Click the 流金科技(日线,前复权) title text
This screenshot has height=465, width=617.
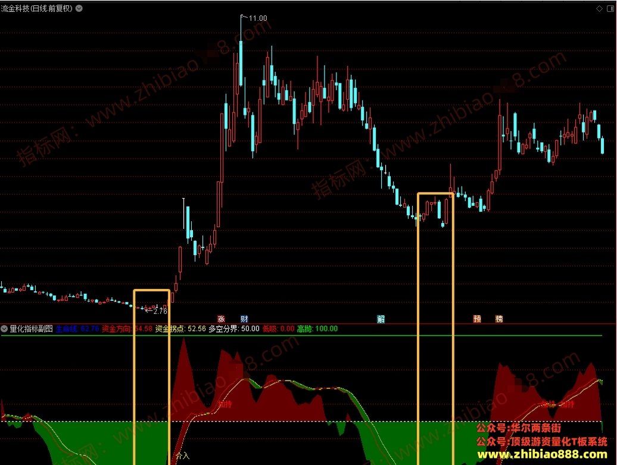[x=37, y=8]
